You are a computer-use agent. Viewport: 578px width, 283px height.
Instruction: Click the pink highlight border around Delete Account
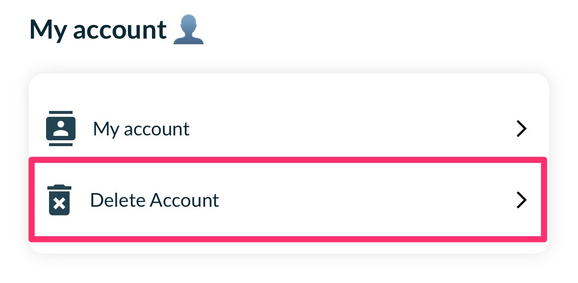[x=288, y=160]
